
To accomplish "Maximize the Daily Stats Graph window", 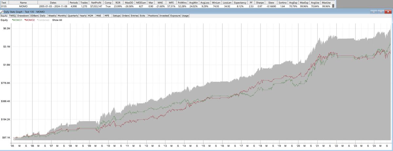I will pos(381,12).
